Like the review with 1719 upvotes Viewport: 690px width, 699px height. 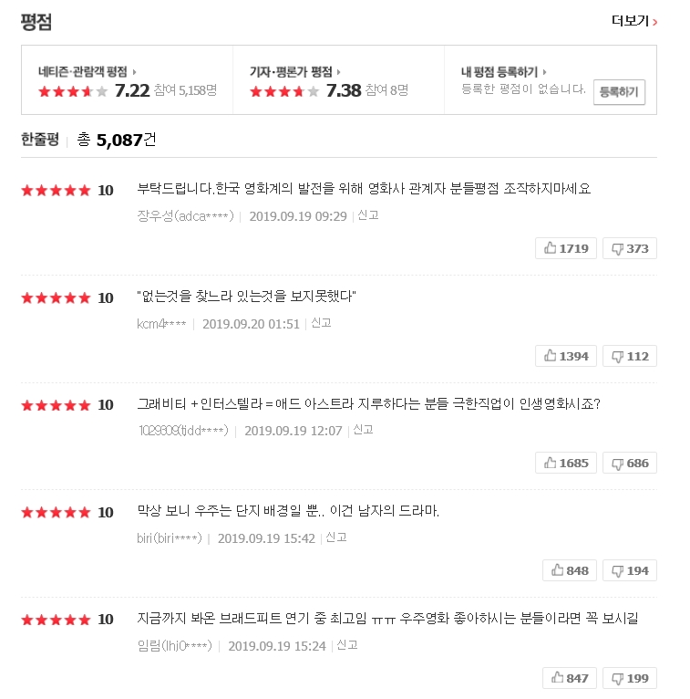[566, 248]
